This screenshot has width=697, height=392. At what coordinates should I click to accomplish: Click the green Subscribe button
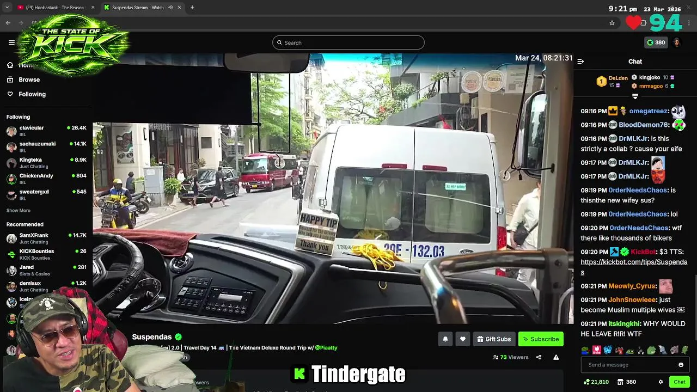pos(541,339)
